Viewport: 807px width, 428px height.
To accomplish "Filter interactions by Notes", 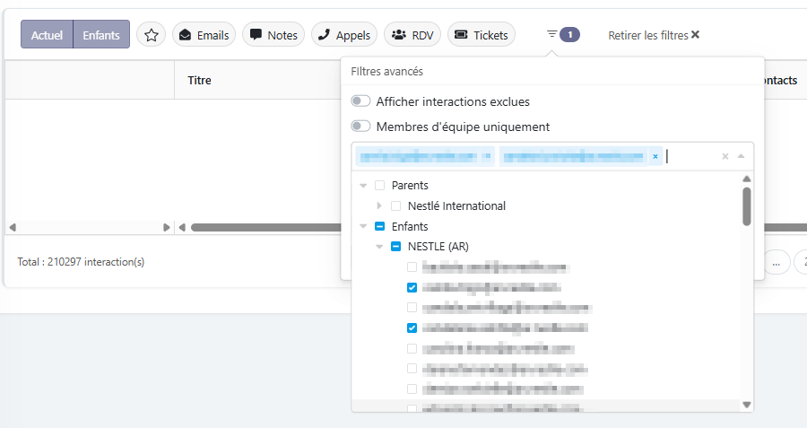I will pos(273,35).
